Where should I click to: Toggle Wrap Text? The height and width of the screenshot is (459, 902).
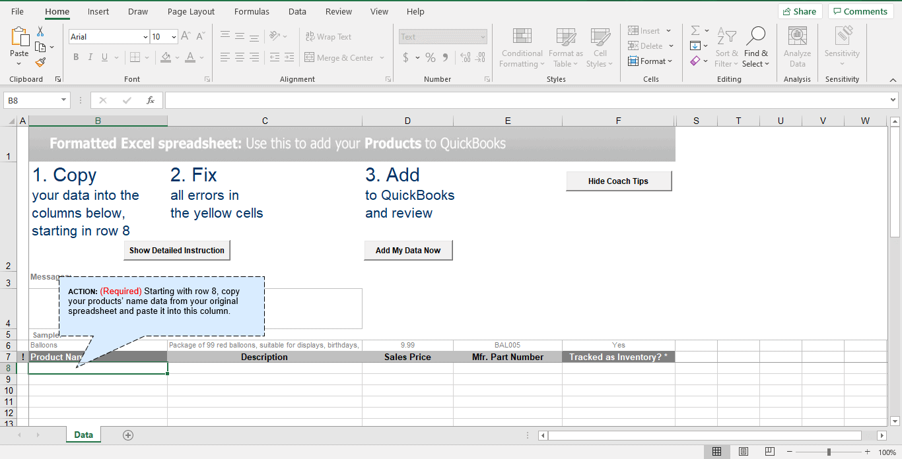click(328, 36)
